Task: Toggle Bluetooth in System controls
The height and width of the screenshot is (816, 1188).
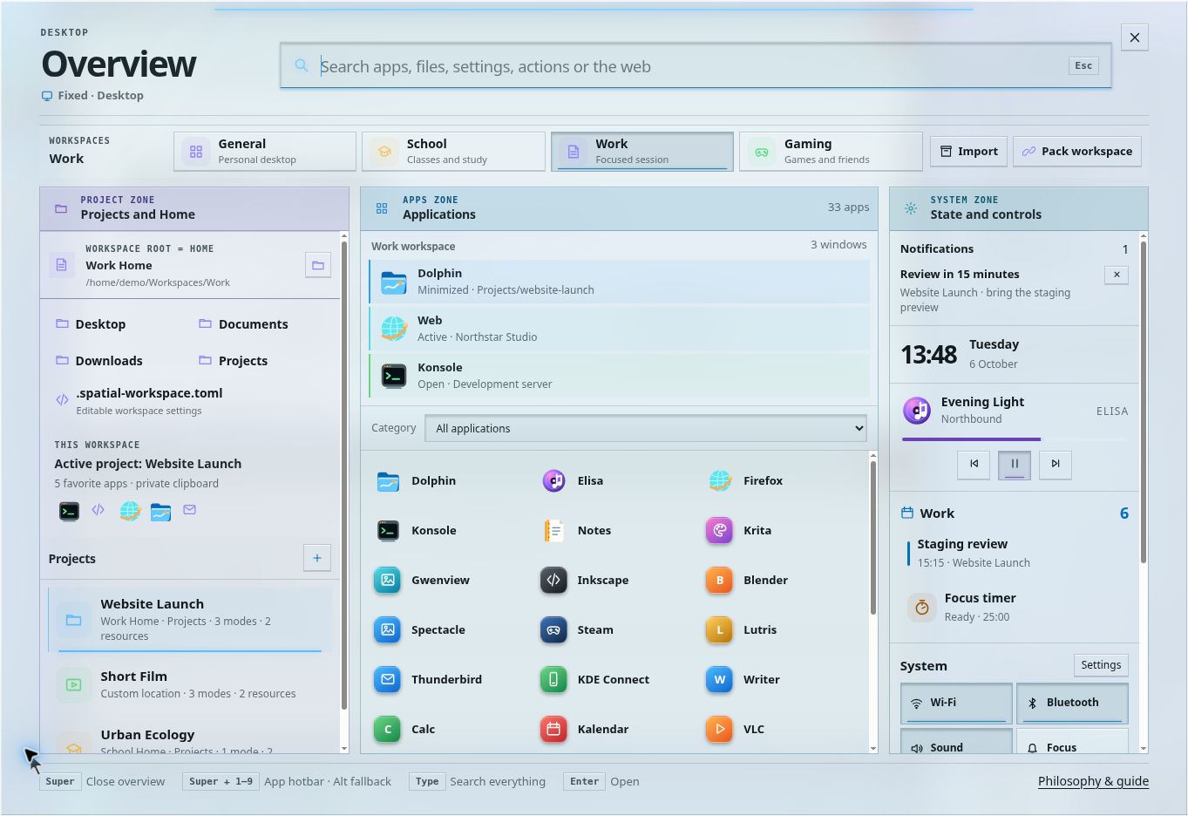Action: 1072,703
